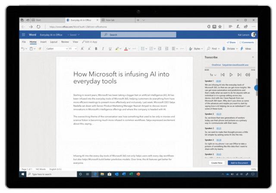Open File Explorer from the taskbar

tap(102, 174)
